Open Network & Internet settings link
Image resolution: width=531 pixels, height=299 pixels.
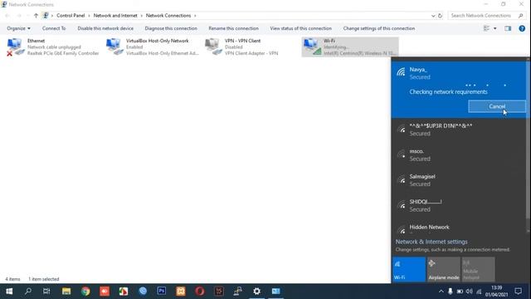tap(431, 242)
